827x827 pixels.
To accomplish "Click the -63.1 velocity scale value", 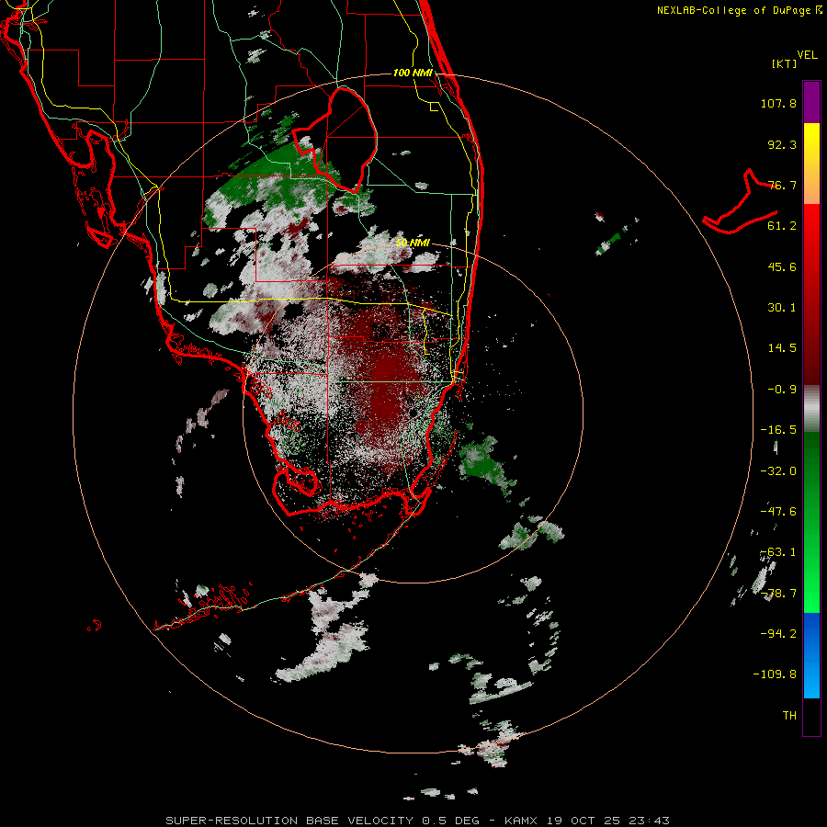I will [x=778, y=552].
